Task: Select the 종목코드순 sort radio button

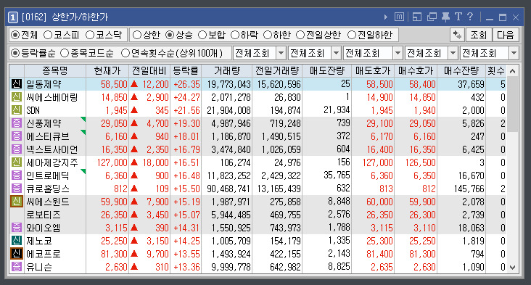Action: tap(65, 53)
